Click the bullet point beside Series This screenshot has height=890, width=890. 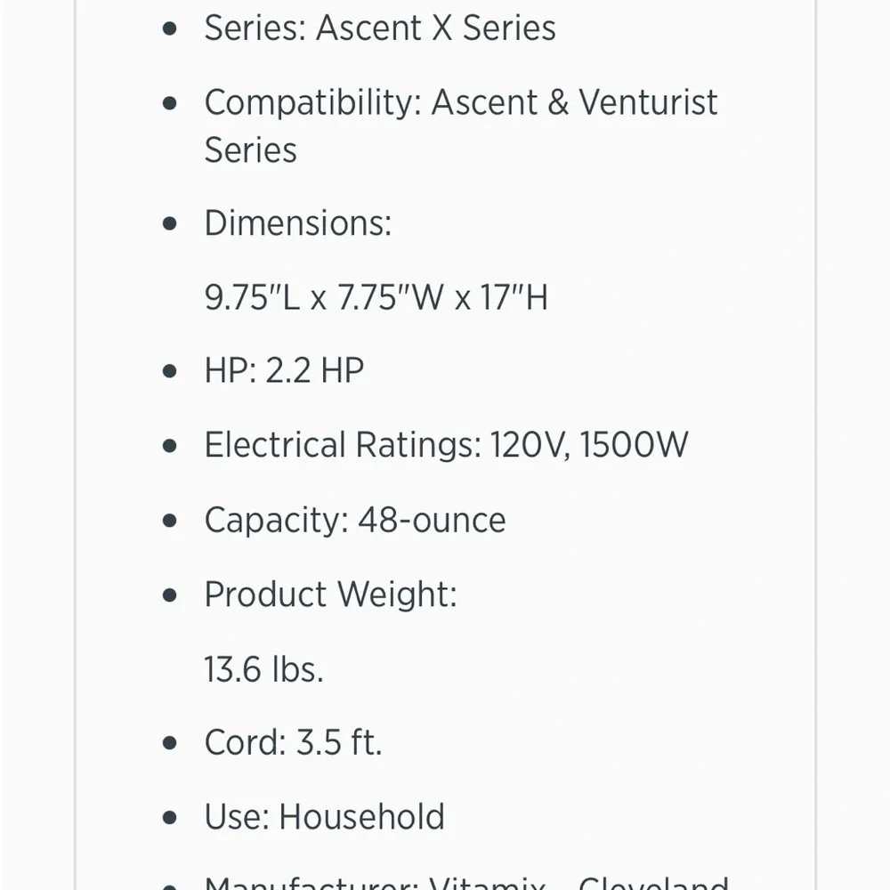(171, 28)
